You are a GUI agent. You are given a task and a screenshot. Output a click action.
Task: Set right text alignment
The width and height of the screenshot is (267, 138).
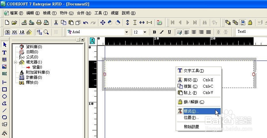(201, 32)
